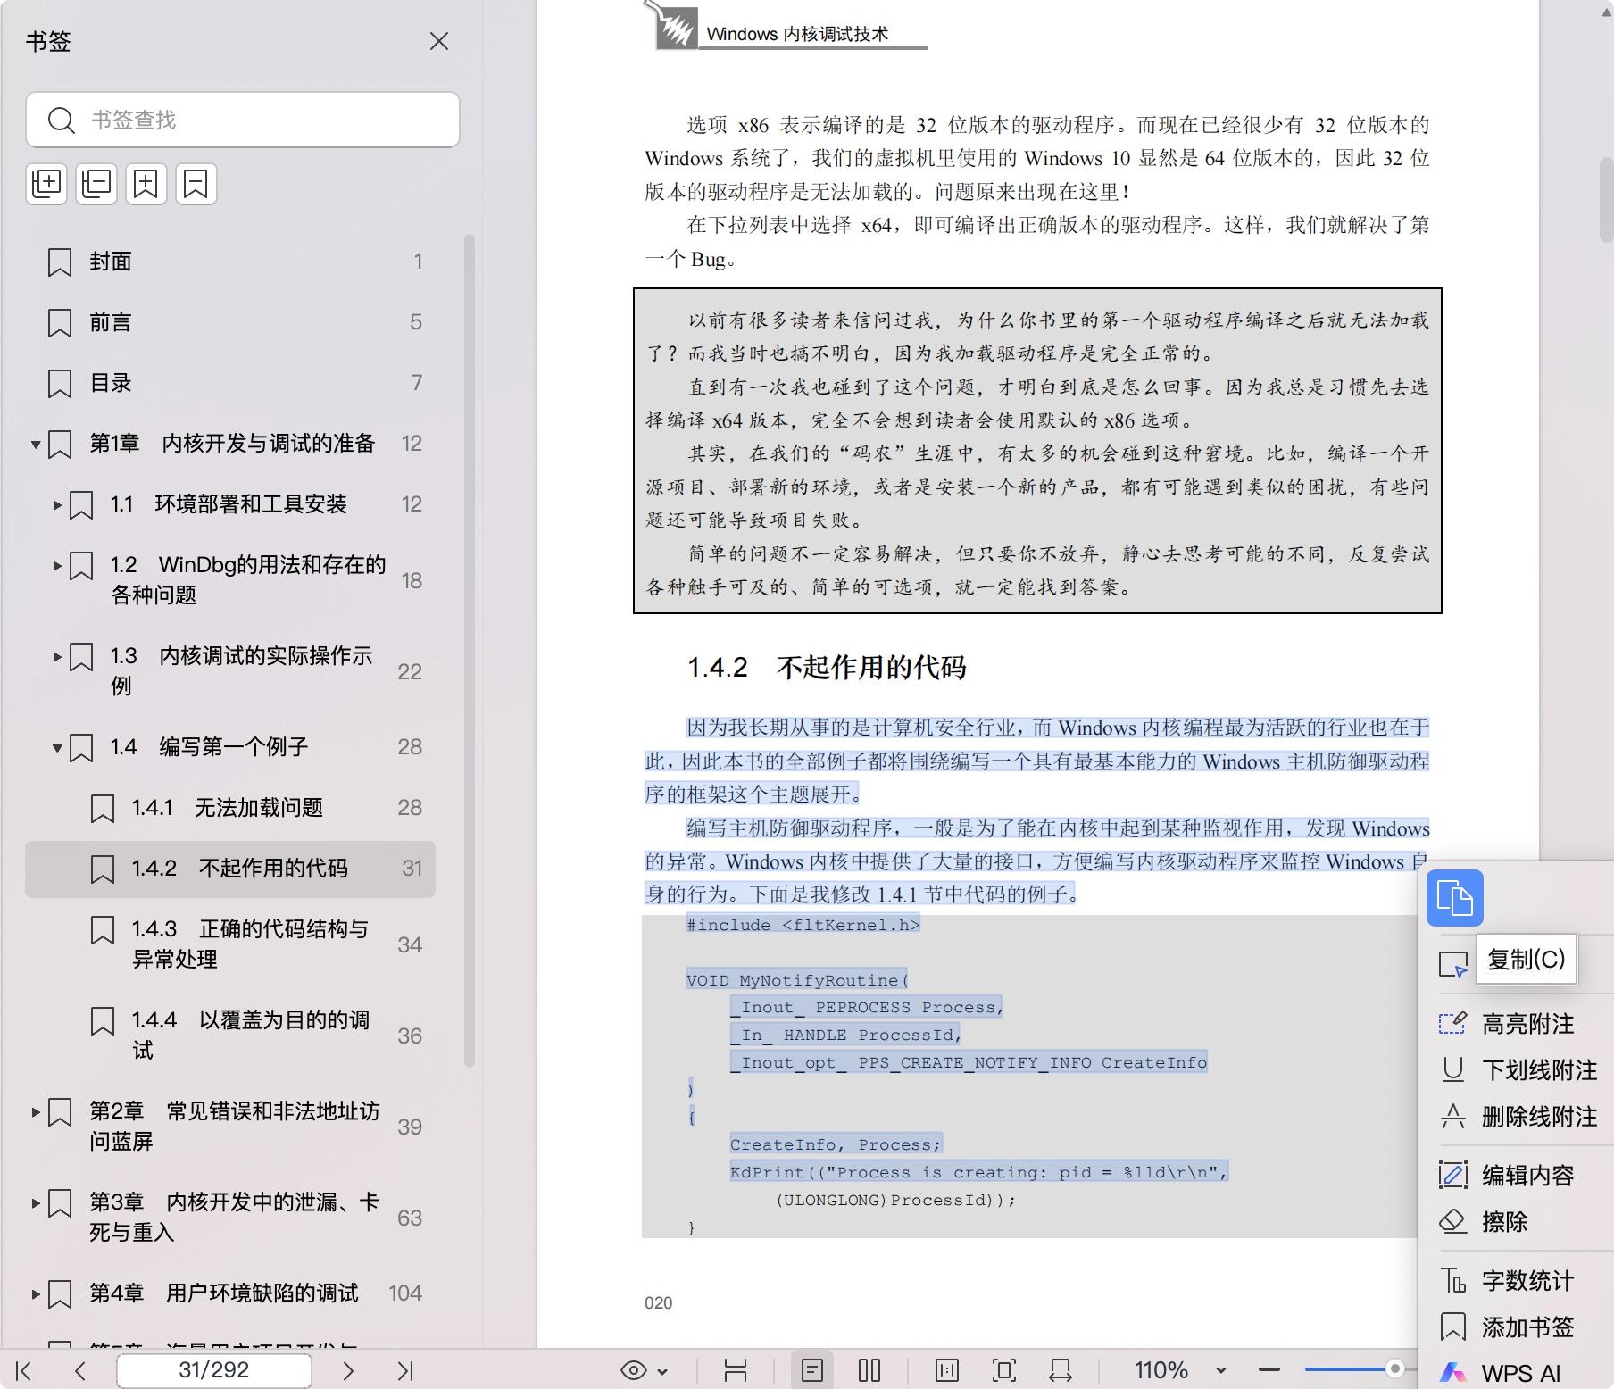Screen dimensions: 1614x1389
Task: Expand 第2章 常见错误和非法地址访问蓝屏
Action: 36,1111
